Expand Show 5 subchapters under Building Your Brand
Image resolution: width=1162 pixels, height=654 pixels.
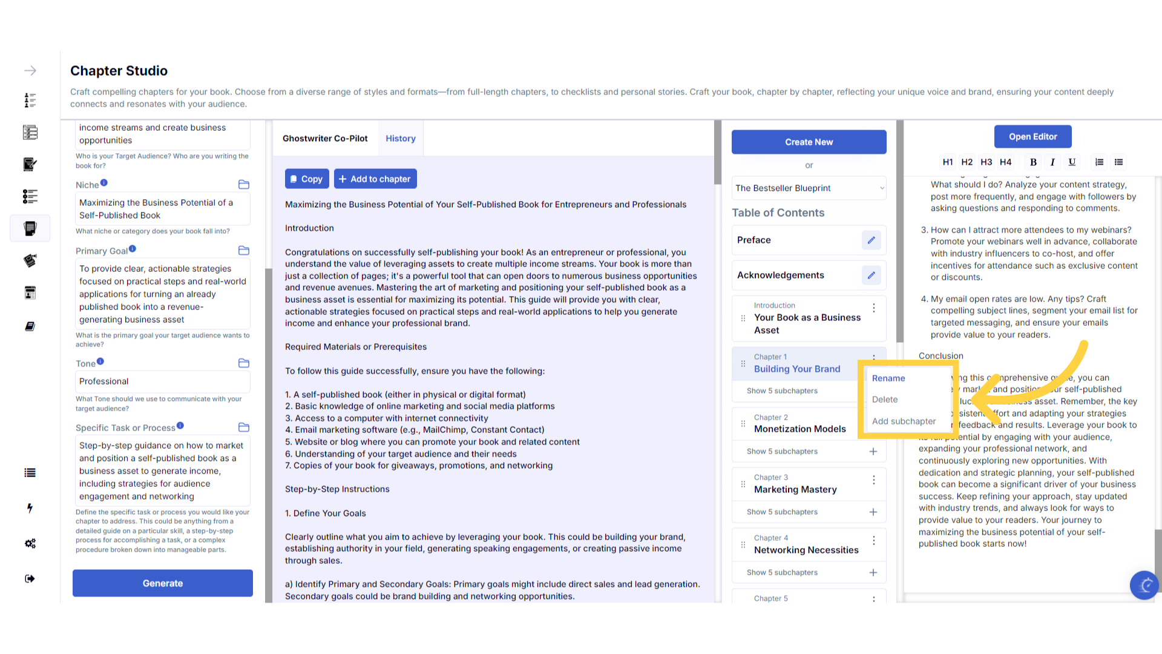point(782,391)
